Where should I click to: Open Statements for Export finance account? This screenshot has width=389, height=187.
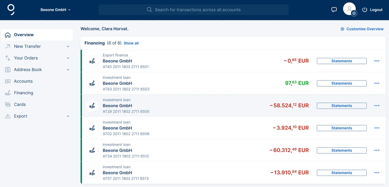[x=342, y=61]
